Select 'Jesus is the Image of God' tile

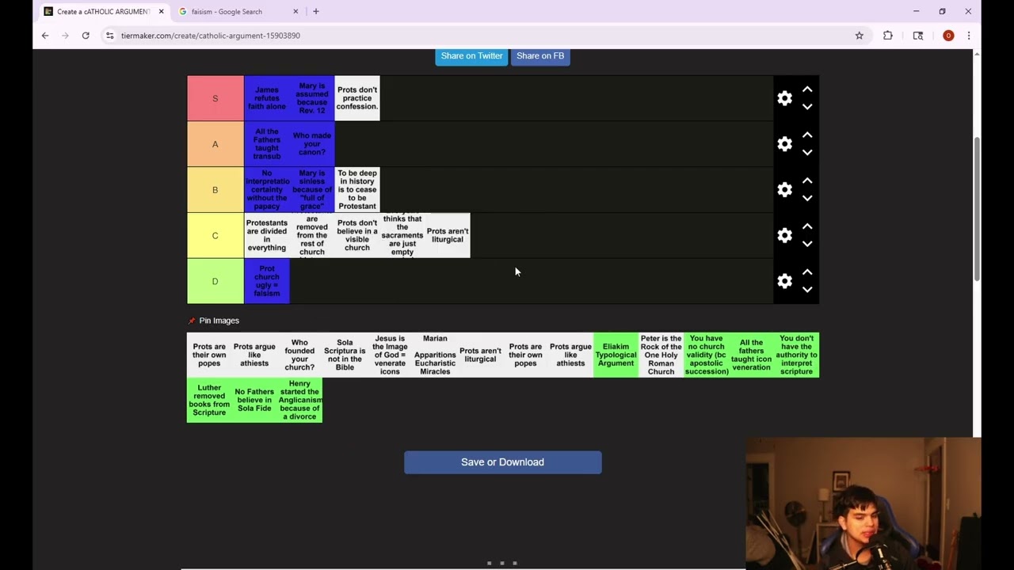pos(390,355)
